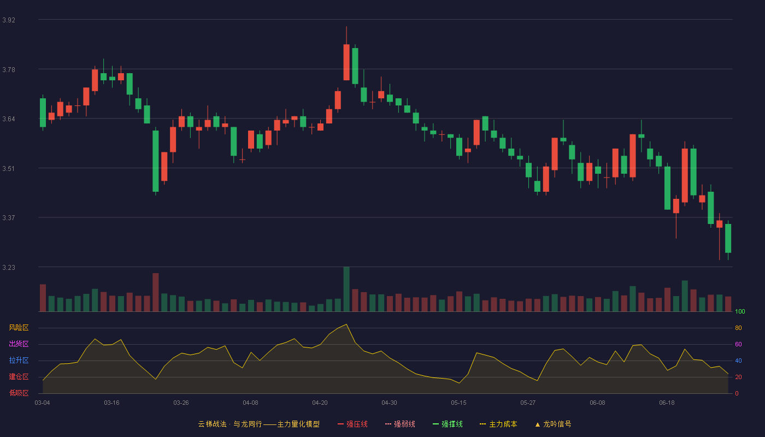Click the 3.64 price axis label
765x437 pixels.
click(9, 119)
